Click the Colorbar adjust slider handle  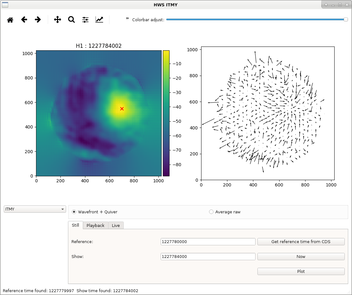point(346,20)
